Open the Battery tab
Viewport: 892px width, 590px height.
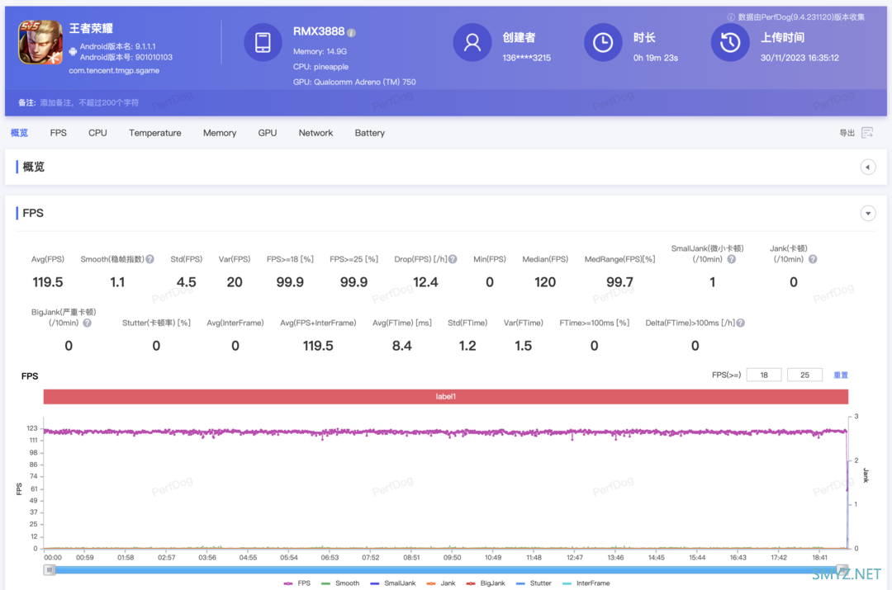click(x=370, y=133)
